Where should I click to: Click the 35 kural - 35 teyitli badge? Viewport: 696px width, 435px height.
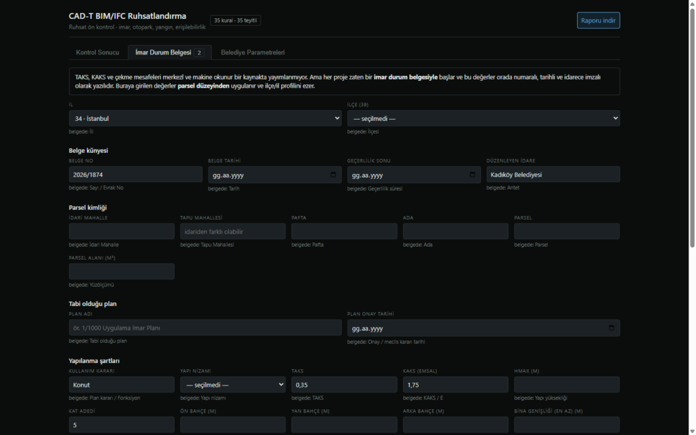(x=235, y=20)
